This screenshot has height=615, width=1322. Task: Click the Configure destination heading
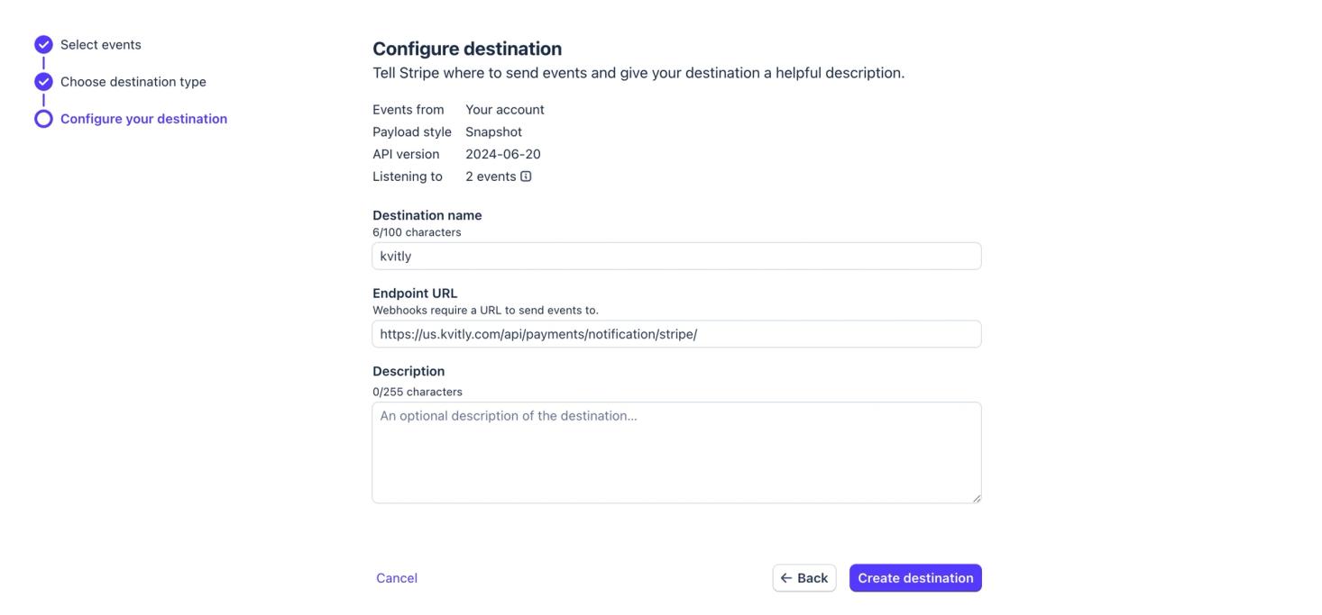point(467,49)
